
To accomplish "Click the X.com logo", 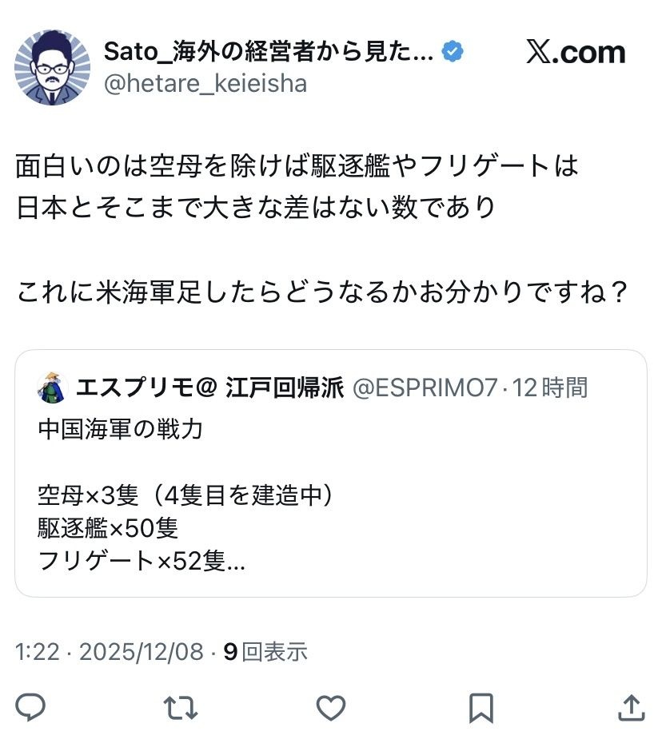I will tap(576, 53).
